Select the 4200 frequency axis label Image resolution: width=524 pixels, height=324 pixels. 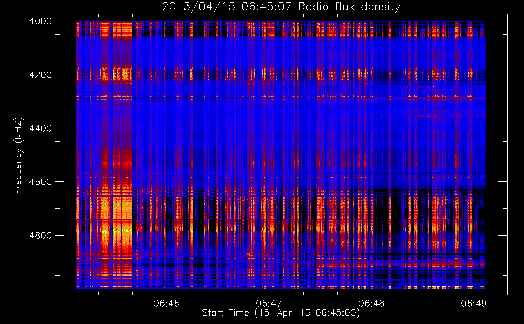pos(40,75)
